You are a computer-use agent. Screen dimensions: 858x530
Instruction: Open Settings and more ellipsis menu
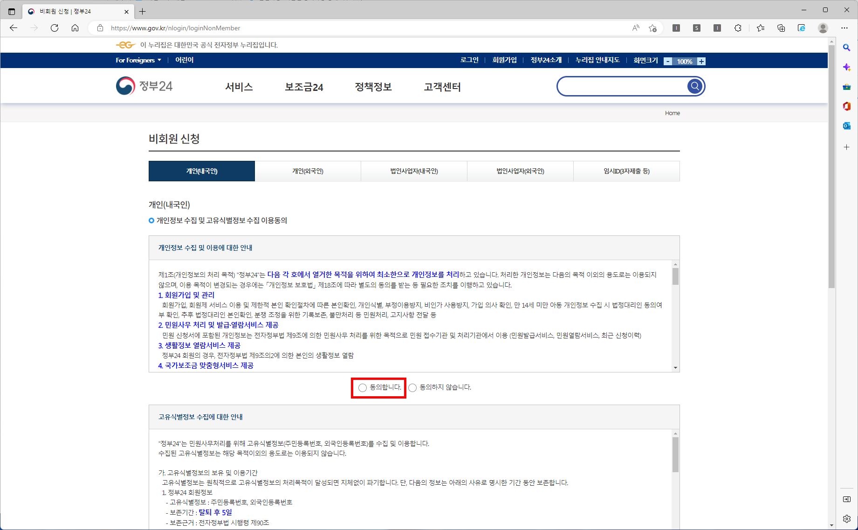pyautogui.click(x=844, y=28)
